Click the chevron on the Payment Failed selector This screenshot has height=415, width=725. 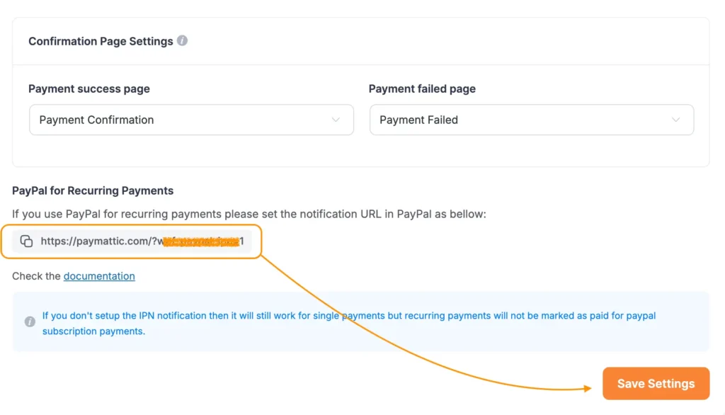[677, 120]
